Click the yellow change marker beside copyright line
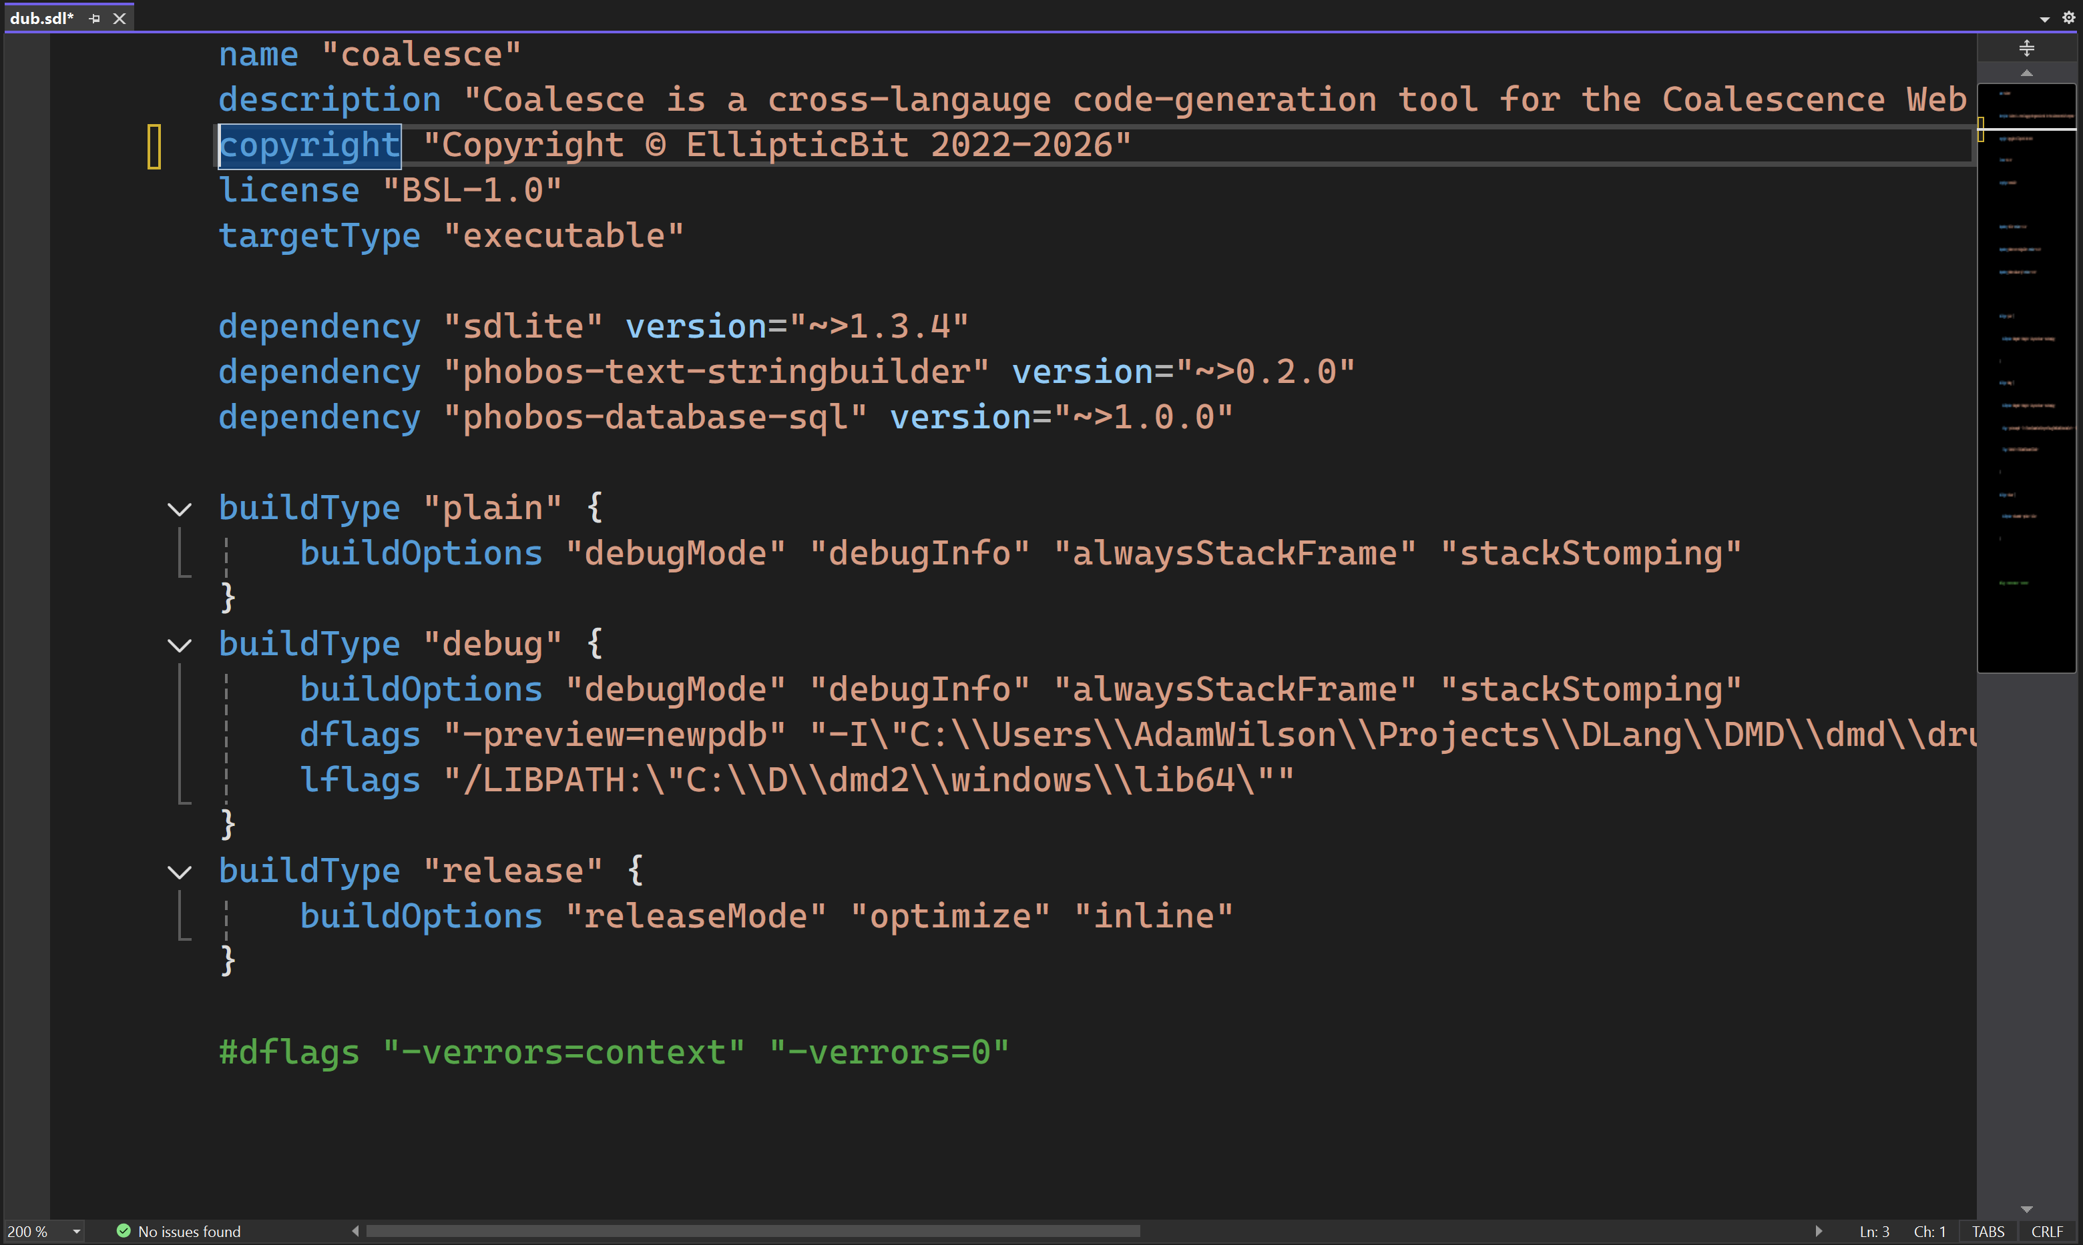The width and height of the screenshot is (2083, 1245). pyautogui.click(x=154, y=146)
